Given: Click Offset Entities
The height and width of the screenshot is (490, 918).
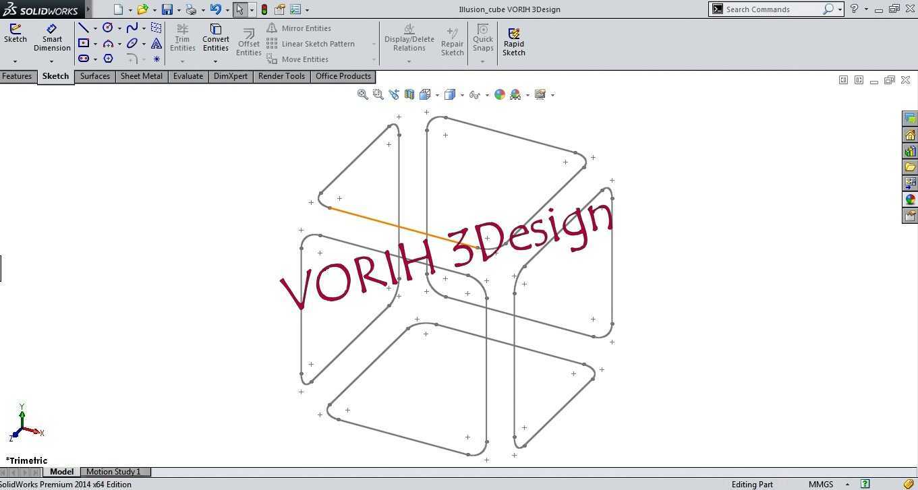Looking at the screenshot, I should click(248, 42).
